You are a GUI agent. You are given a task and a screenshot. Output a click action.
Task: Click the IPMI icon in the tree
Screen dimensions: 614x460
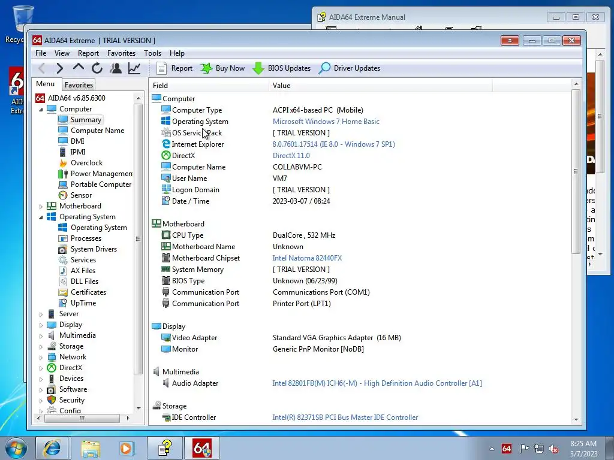coord(62,152)
